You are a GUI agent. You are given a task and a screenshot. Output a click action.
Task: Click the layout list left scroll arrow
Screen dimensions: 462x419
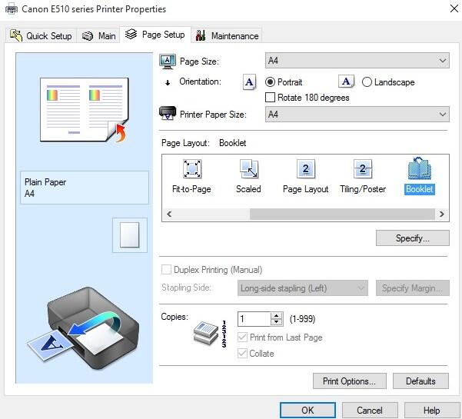tap(169, 214)
